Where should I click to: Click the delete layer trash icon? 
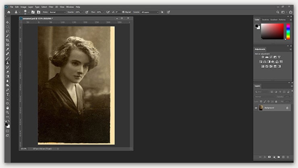(288, 157)
